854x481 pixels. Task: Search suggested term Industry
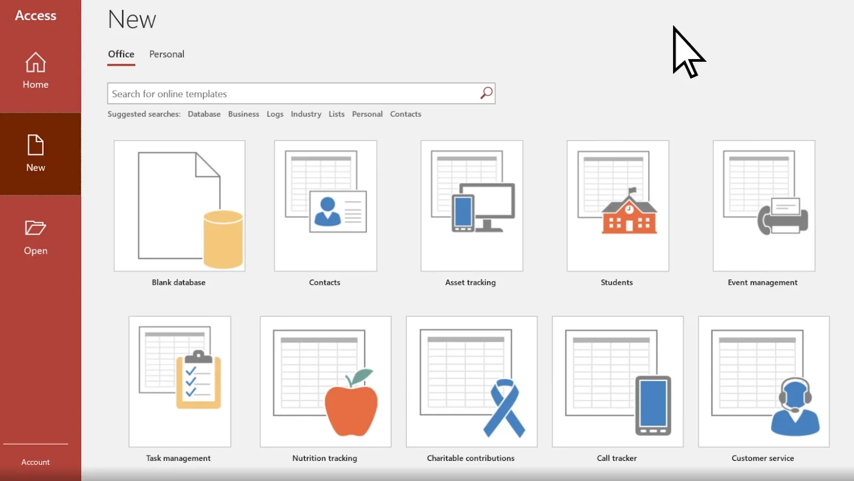306,114
